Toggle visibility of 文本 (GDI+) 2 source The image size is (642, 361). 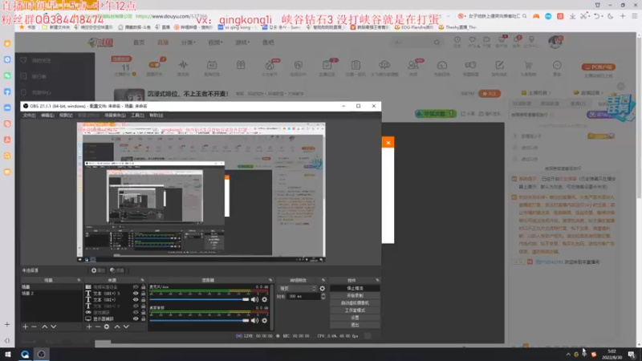click(136, 306)
